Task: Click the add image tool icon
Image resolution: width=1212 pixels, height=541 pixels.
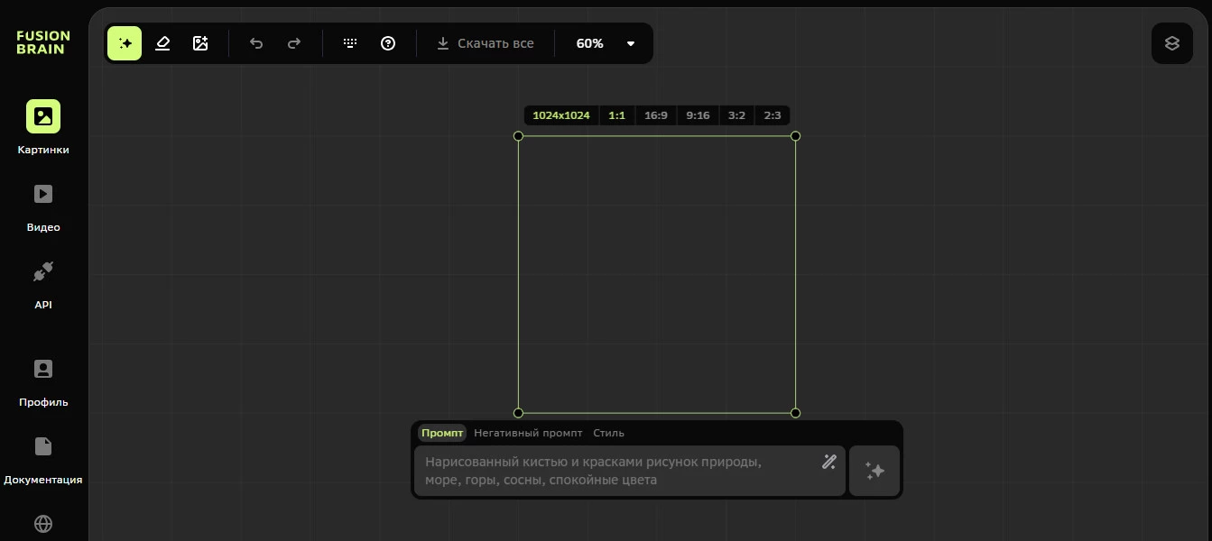Action: coord(200,43)
